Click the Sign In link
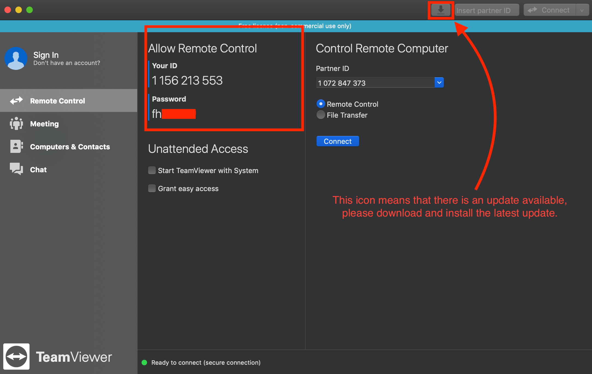The height and width of the screenshot is (374, 592). click(46, 55)
